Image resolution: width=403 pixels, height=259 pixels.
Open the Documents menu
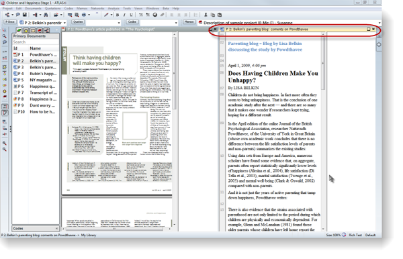tap(33, 9)
